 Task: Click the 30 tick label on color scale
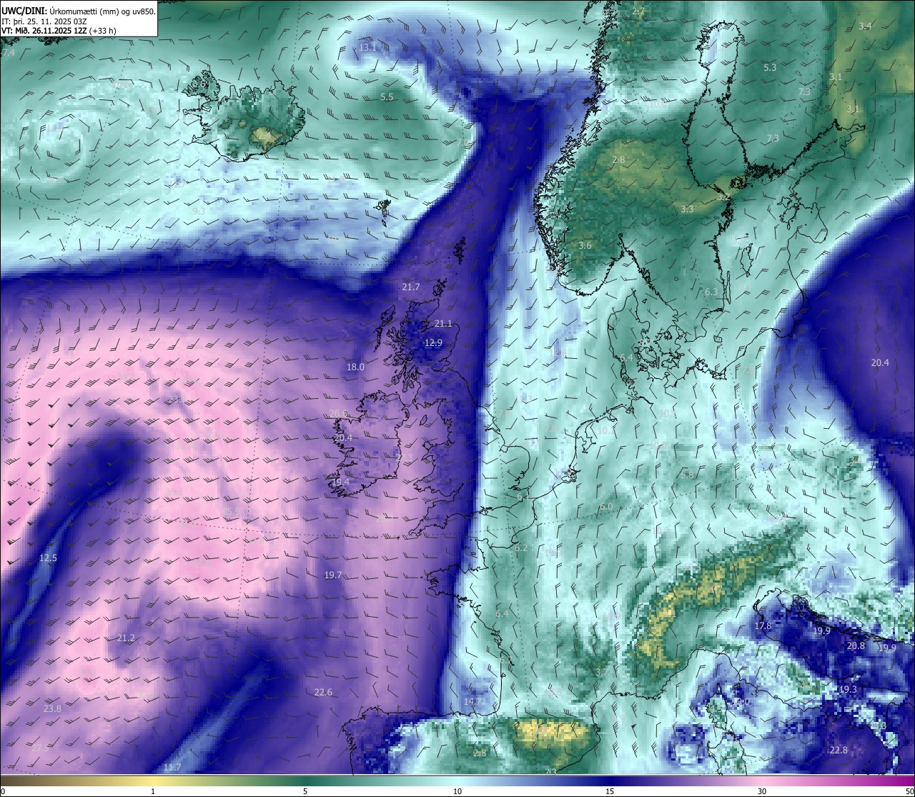[x=762, y=791]
